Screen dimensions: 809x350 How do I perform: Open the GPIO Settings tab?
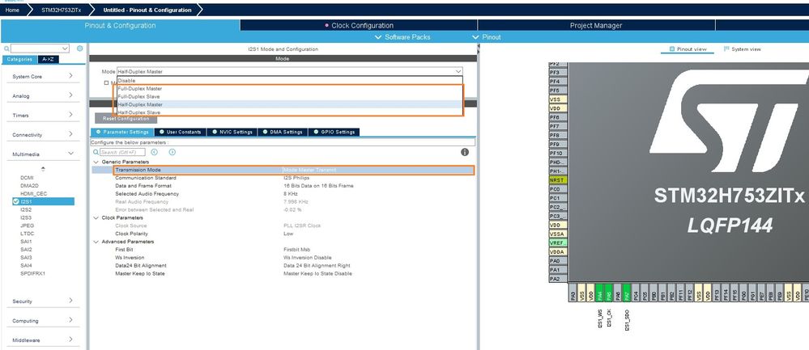(334, 132)
